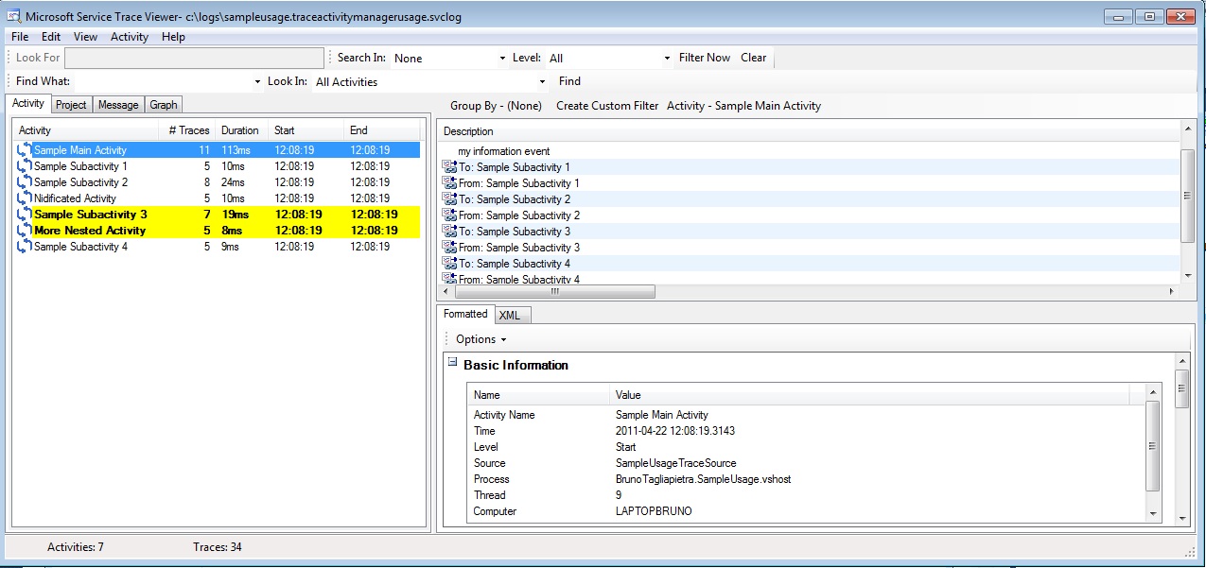This screenshot has width=1206, height=568.
Task: Click the 113ms duration cell
Action: click(235, 150)
